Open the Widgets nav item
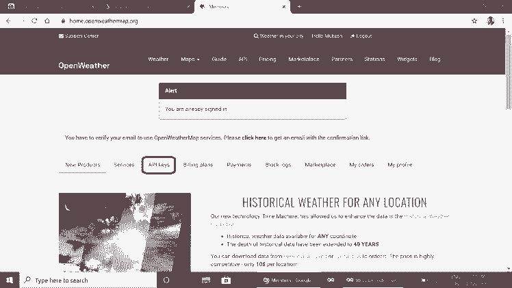This screenshot has width=512, height=288. pos(407,59)
